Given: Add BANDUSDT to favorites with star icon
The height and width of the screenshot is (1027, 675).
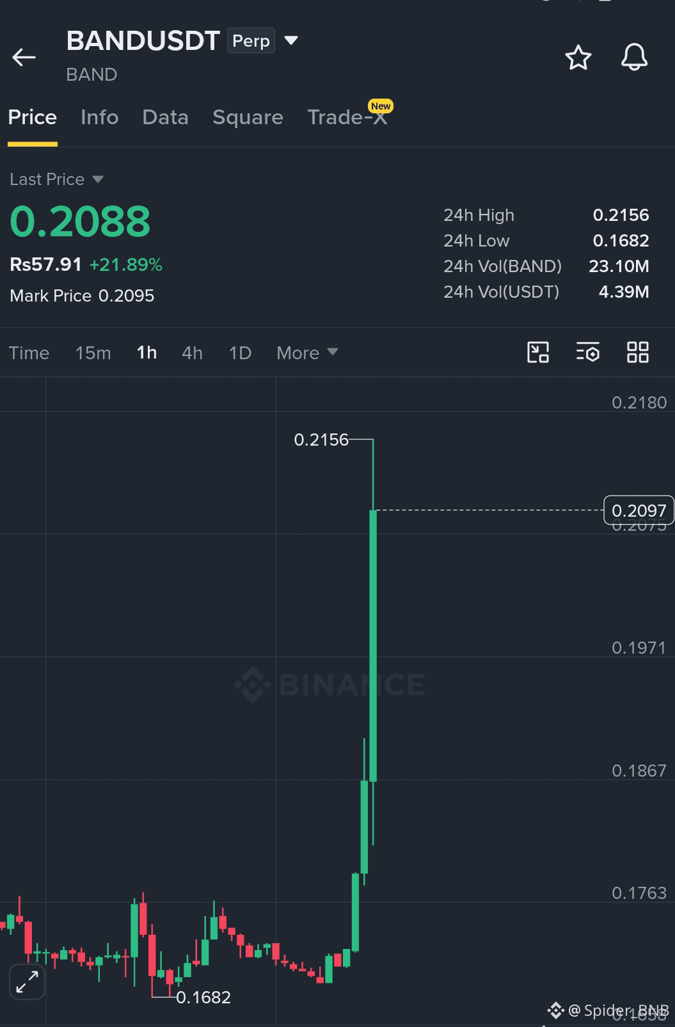Looking at the screenshot, I should 578,58.
